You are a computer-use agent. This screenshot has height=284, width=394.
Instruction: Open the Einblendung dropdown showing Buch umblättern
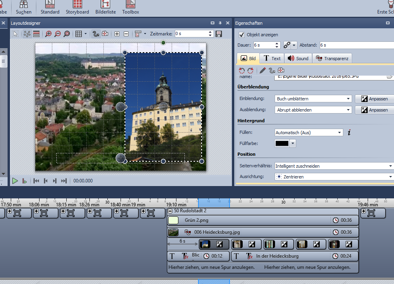313,99
